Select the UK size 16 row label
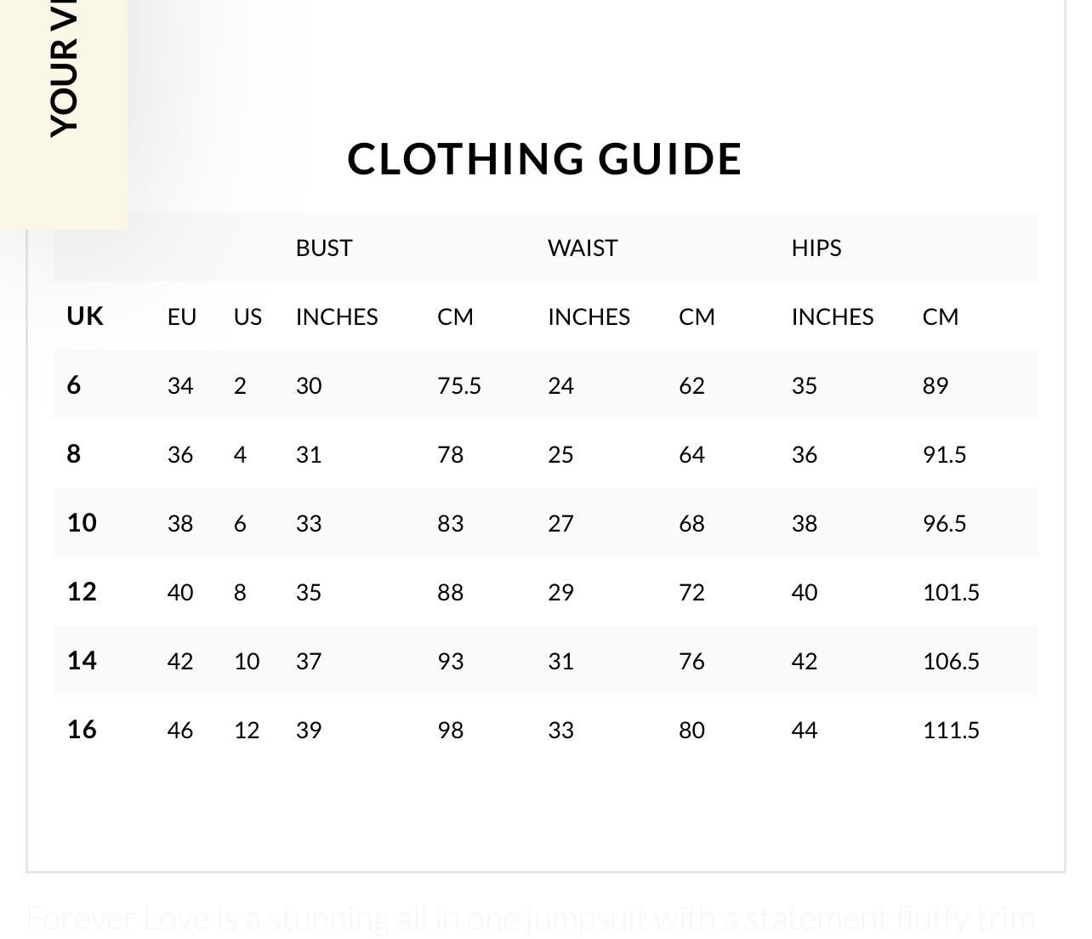Screen dimensions: 1092x939 click(x=82, y=730)
